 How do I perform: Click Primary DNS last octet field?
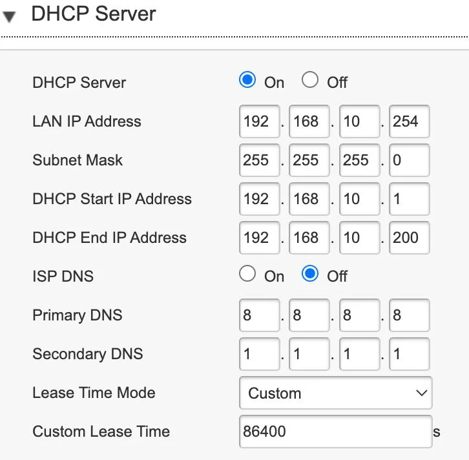point(409,315)
